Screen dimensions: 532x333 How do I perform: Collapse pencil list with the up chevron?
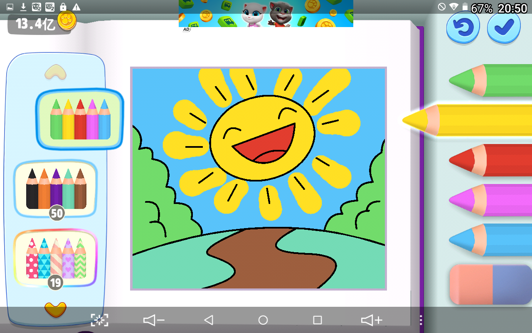click(56, 72)
